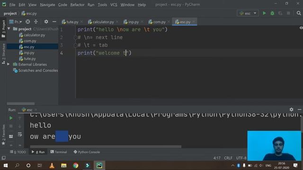Toggle the code inspection eye icon
Viewport: 303px width, 170px height.
point(301,28)
